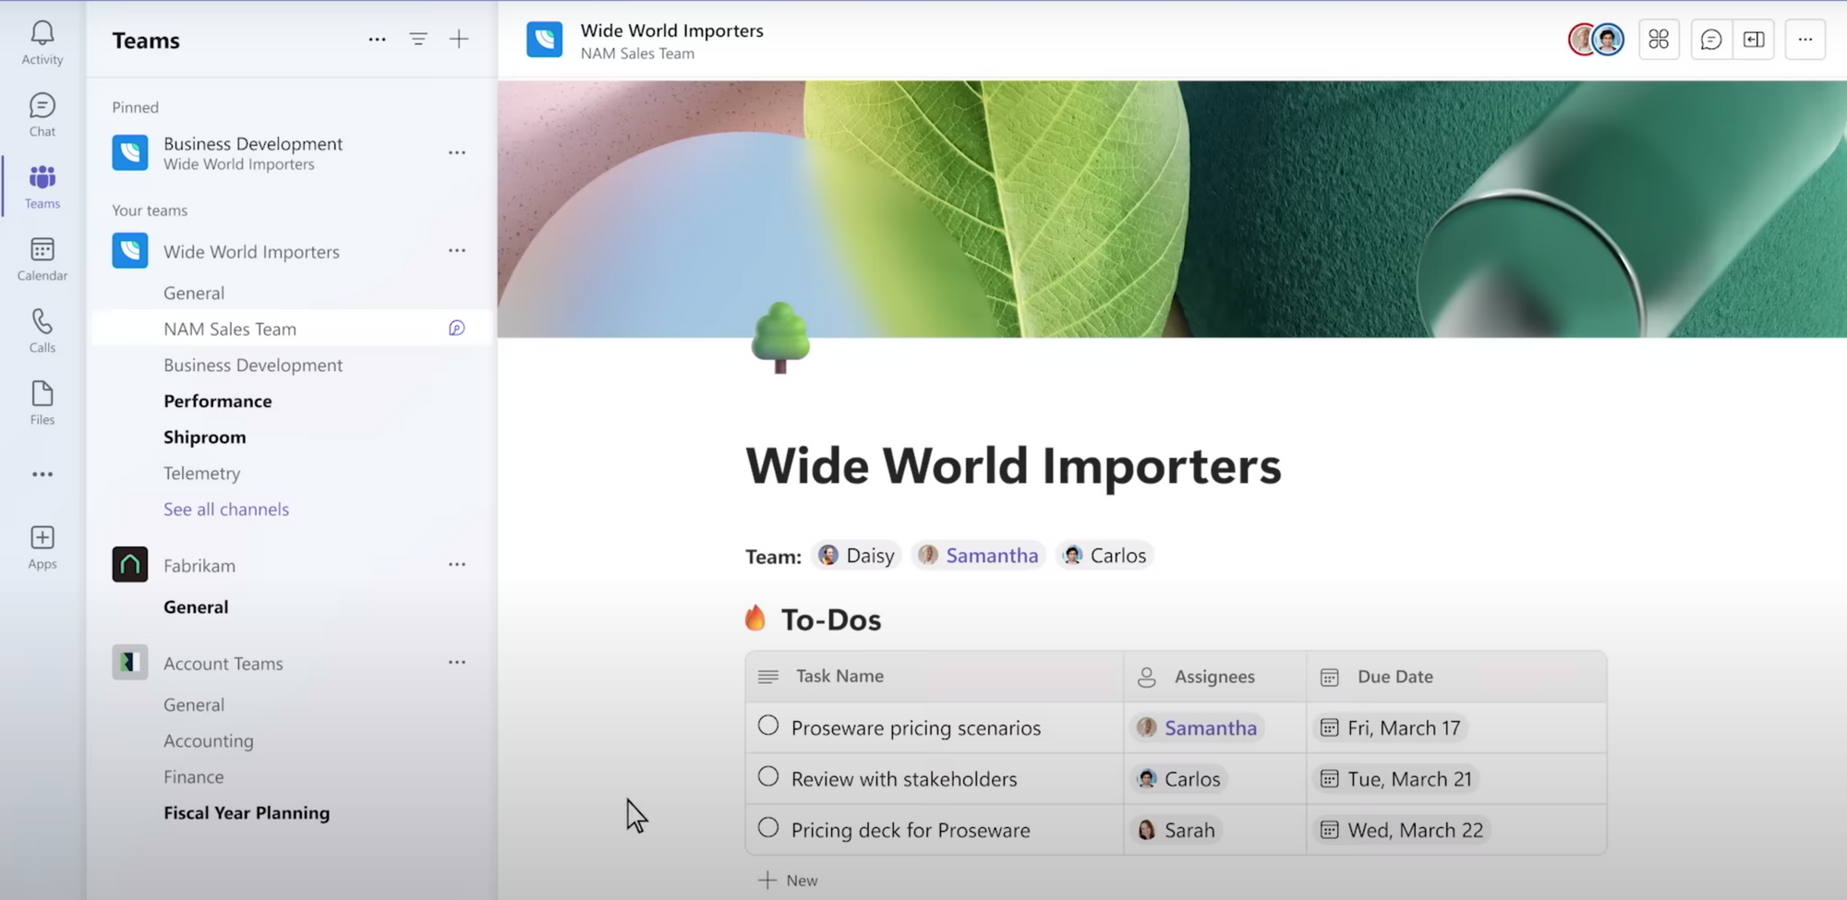The width and height of the screenshot is (1847, 900).
Task: Open options for pinned Business Development
Action: point(457,152)
